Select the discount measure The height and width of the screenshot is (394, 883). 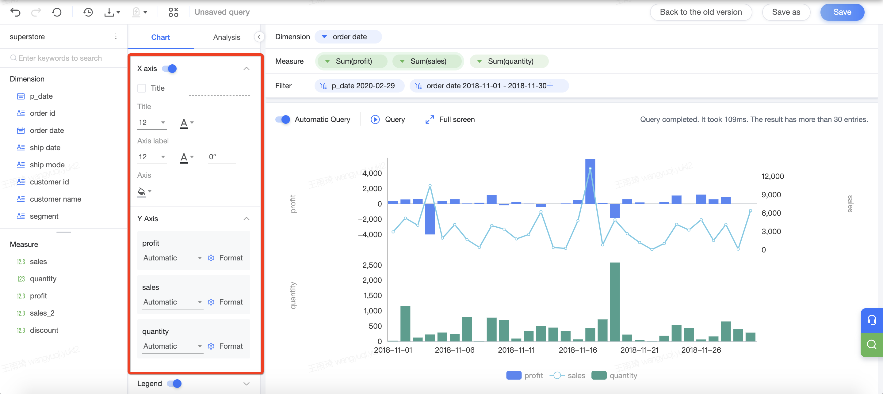[44, 330]
